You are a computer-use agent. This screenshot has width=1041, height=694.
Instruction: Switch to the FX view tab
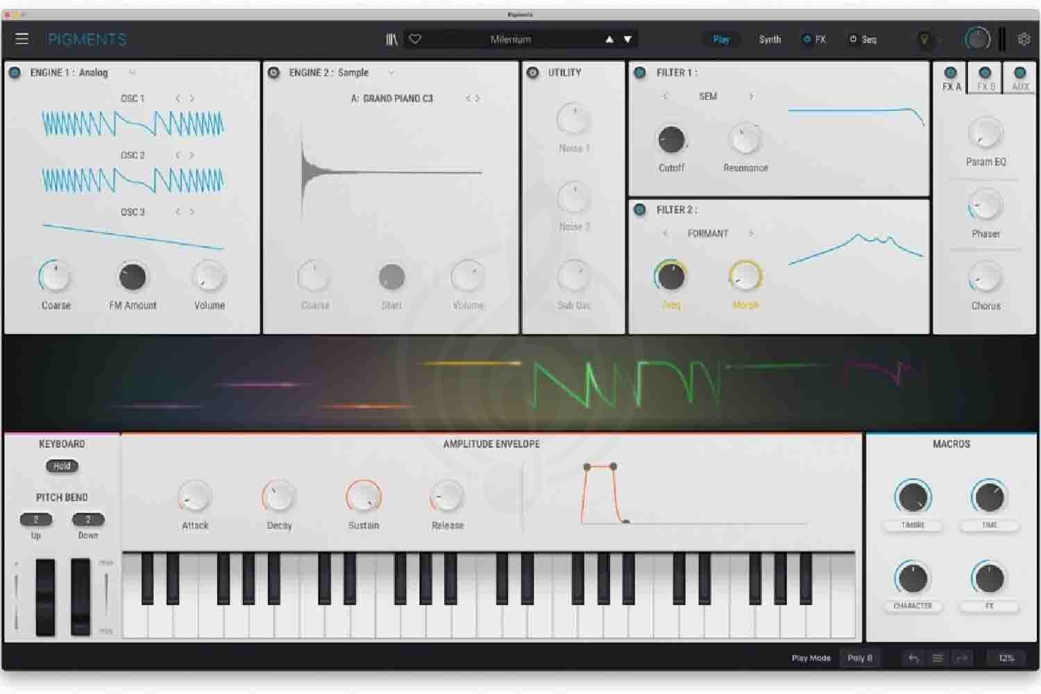pyautogui.click(x=815, y=40)
